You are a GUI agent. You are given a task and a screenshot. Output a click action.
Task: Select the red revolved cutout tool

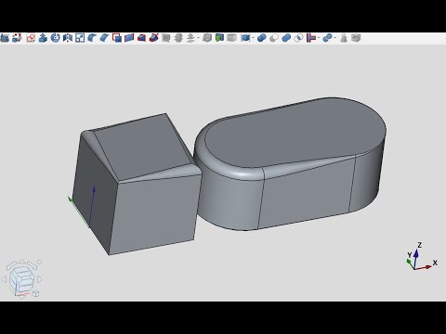pos(154,38)
